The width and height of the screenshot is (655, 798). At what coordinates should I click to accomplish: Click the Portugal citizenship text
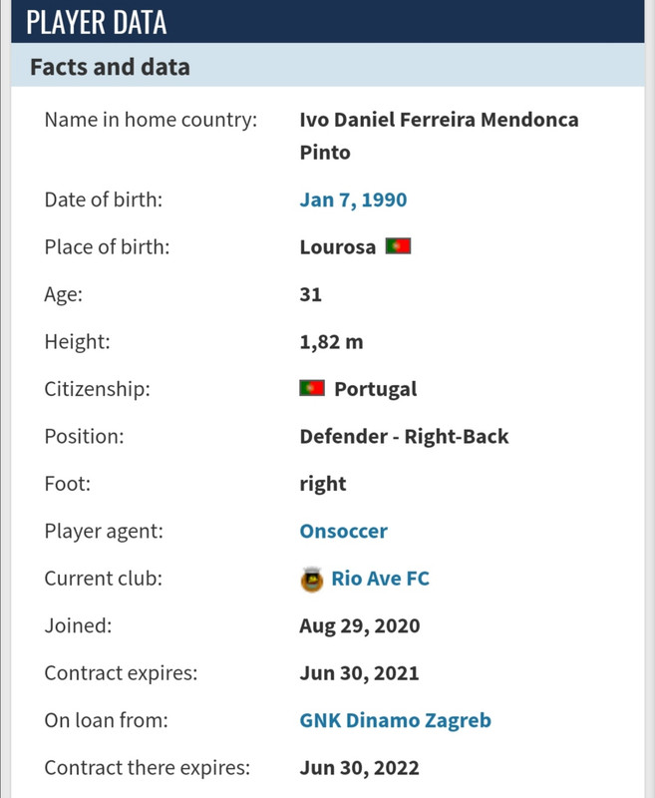[x=375, y=389]
